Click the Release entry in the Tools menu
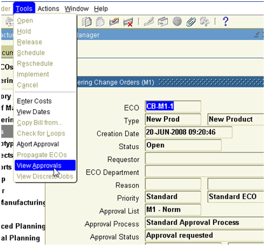The width and height of the screenshot is (265, 246). coord(45,42)
